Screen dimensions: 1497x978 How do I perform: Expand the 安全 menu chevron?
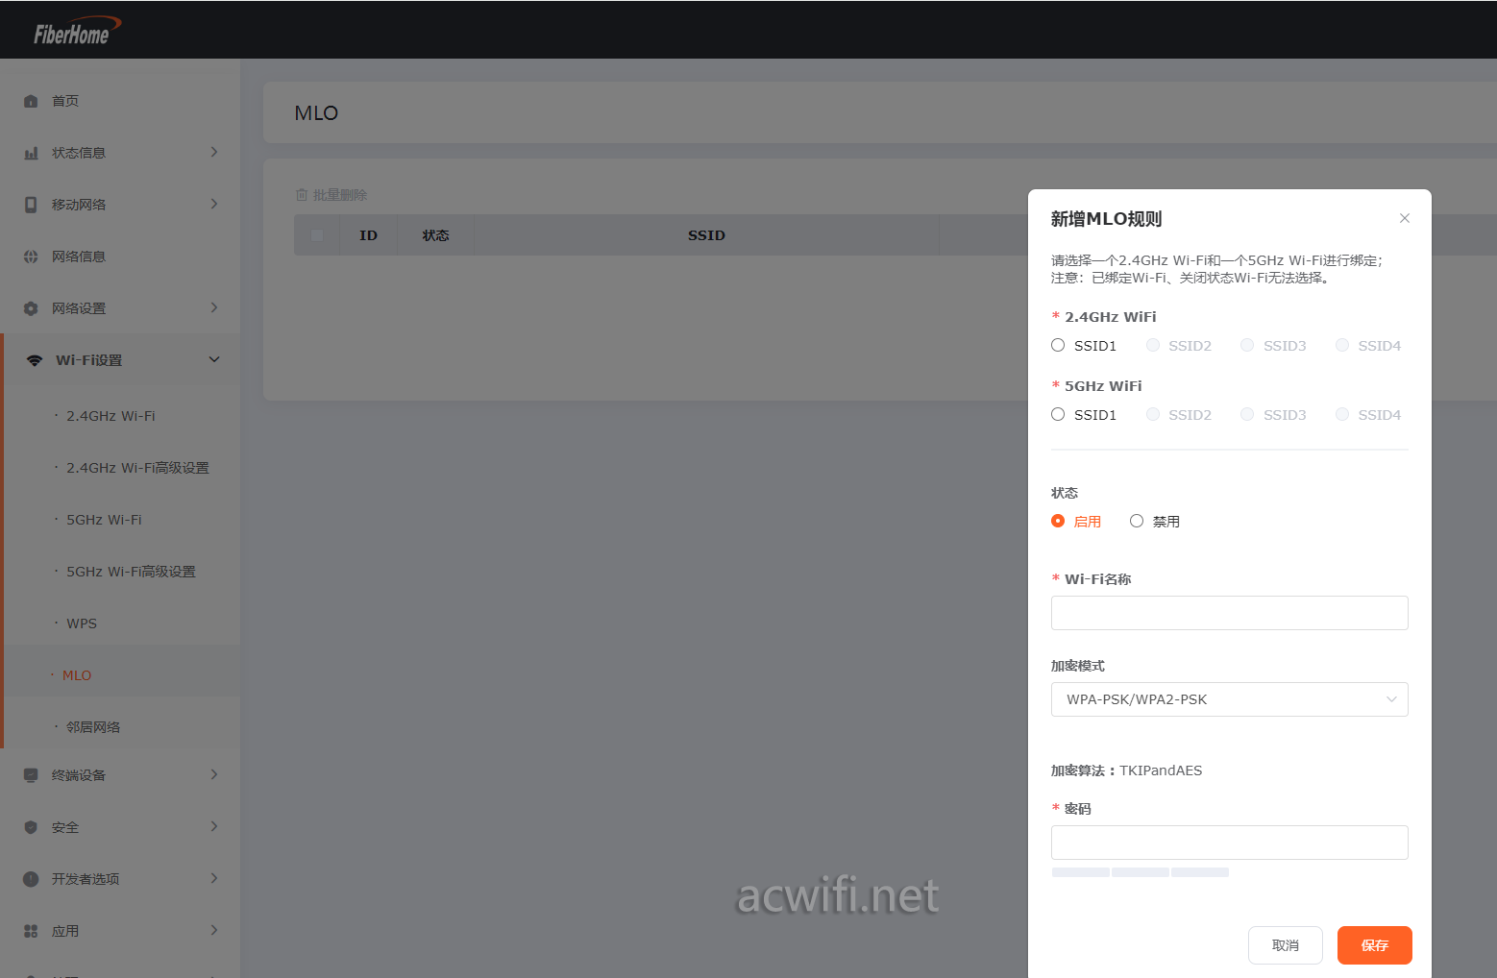tap(214, 826)
